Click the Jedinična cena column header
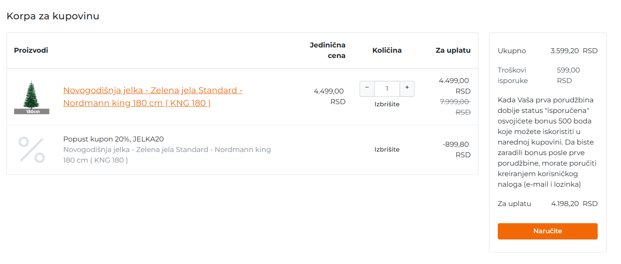 [x=327, y=50]
